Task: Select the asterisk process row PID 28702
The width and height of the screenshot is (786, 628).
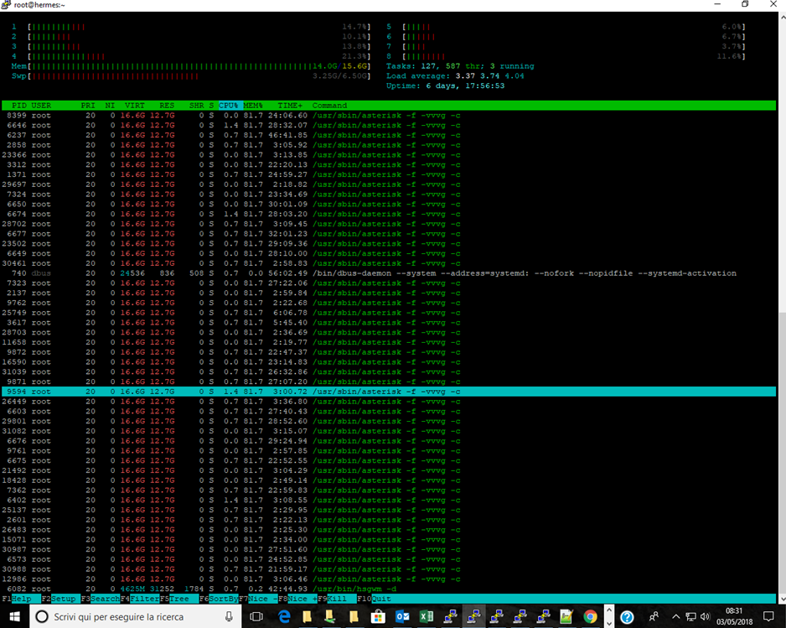Action: click(x=389, y=224)
